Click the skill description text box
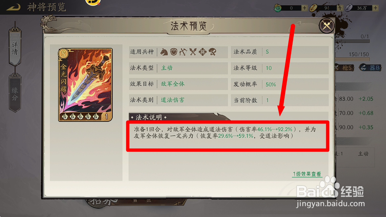 (x=228, y=136)
